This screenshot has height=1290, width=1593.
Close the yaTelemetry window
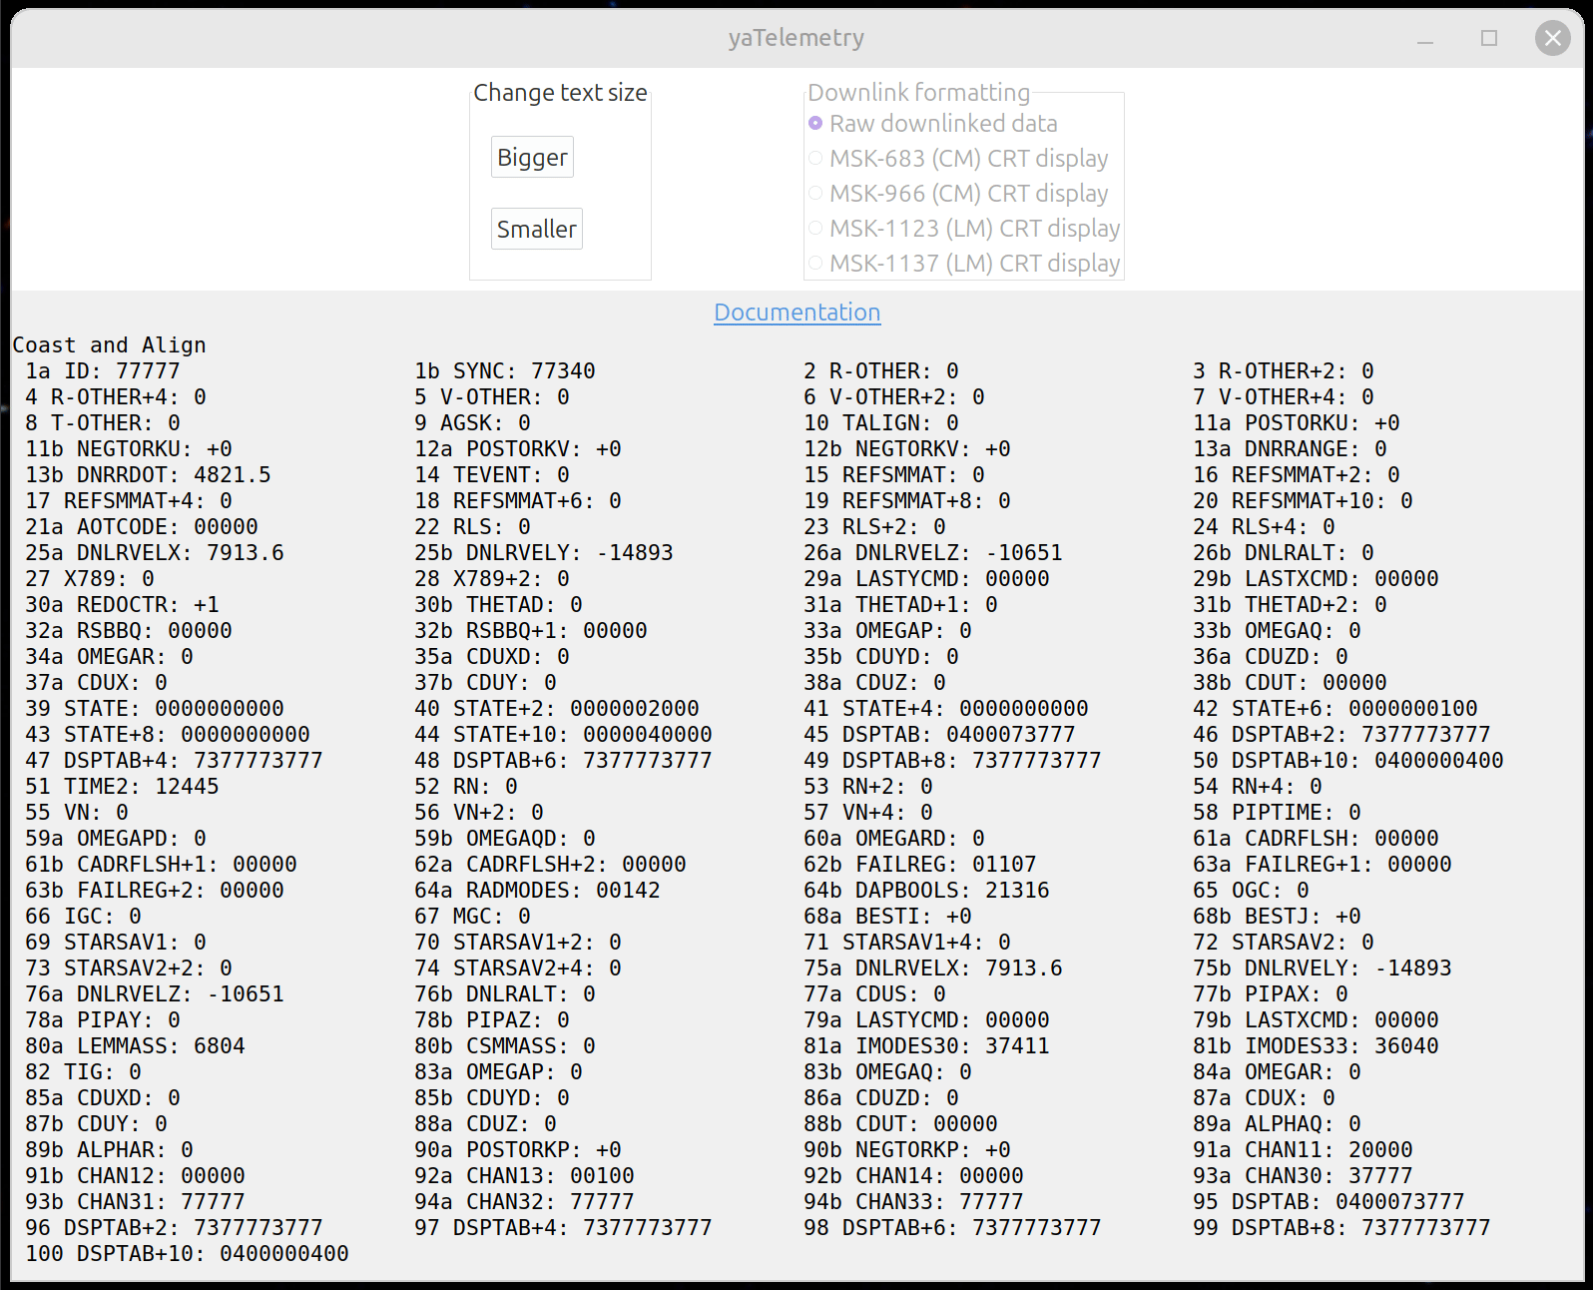pos(1552,38)
